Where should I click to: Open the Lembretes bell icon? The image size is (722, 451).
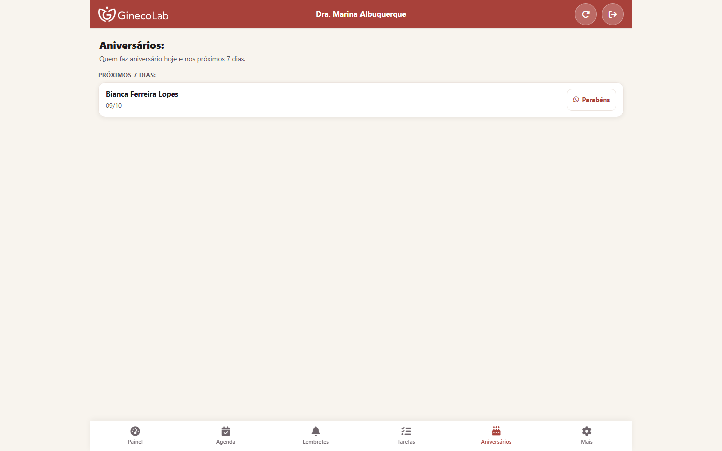coord(316,431)
